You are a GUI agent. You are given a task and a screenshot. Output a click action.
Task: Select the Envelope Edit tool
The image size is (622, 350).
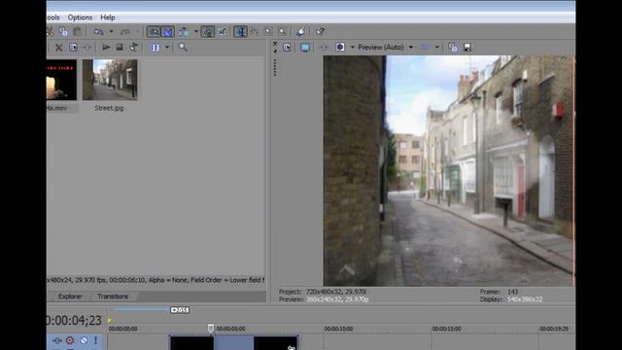click(255, 31)
